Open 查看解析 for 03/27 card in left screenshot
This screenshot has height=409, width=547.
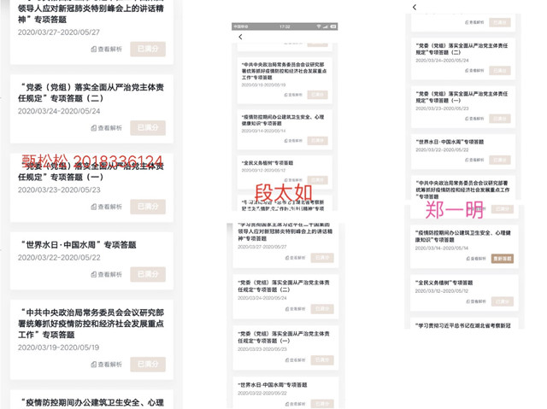(x=106, y=50)
